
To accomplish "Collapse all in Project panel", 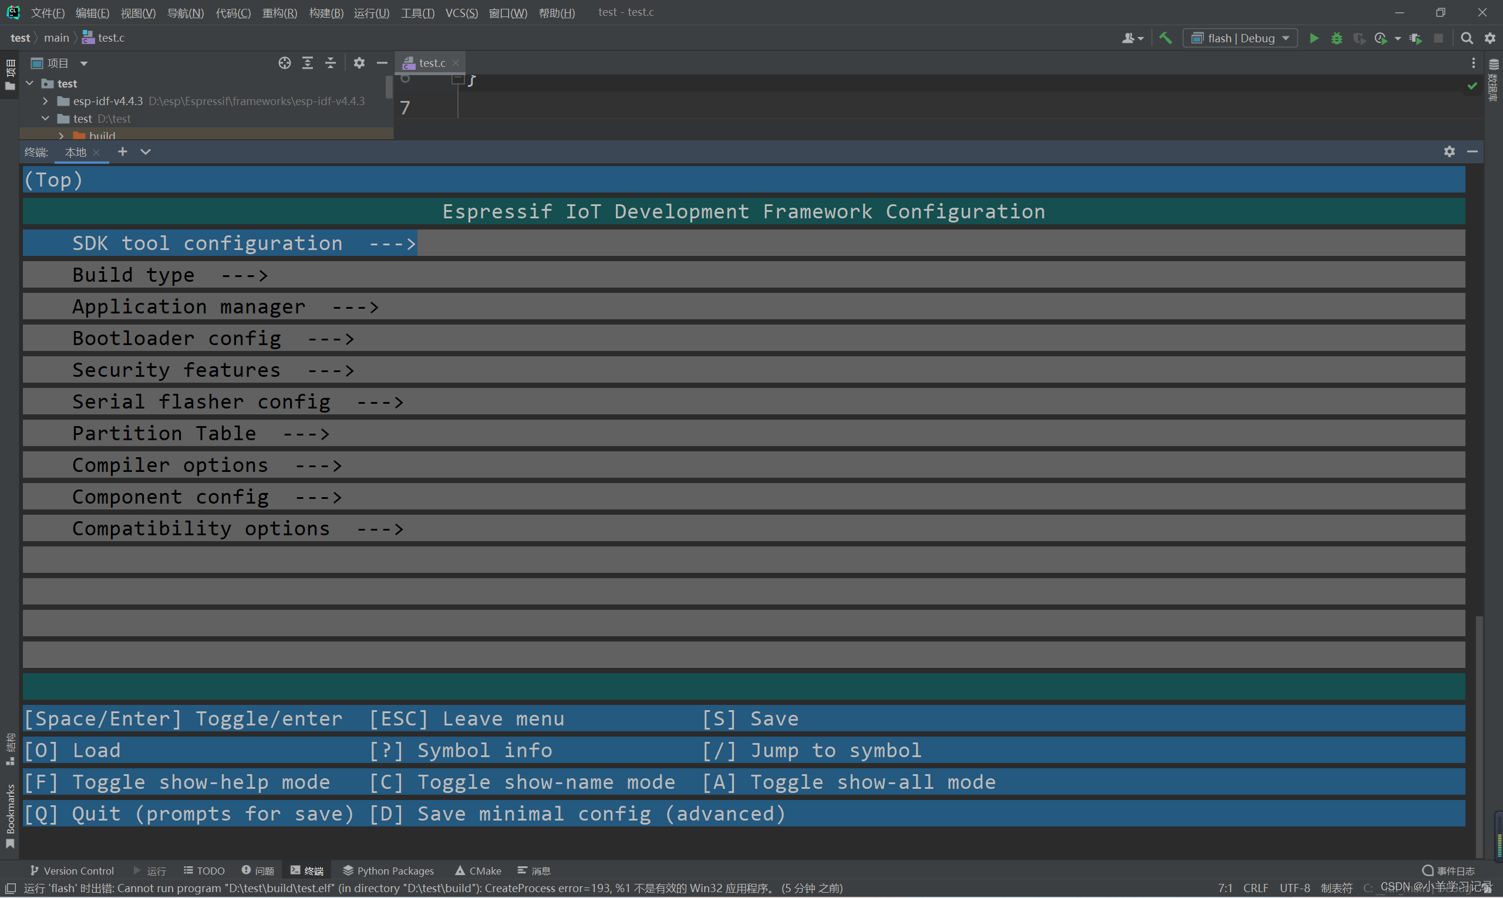I will coord(331,63).
